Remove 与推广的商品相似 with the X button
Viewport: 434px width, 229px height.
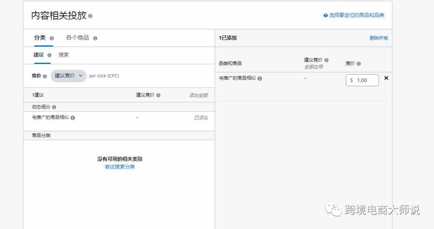point(386,78)
